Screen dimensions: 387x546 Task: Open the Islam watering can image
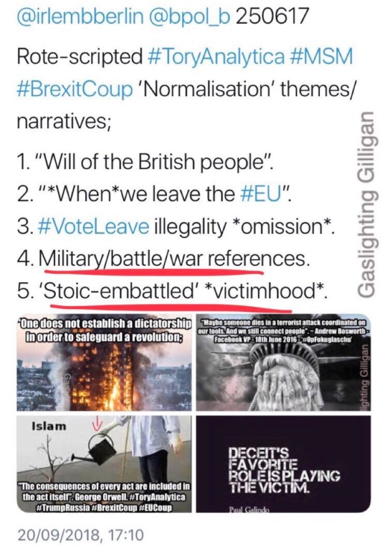tap(104, 464)
